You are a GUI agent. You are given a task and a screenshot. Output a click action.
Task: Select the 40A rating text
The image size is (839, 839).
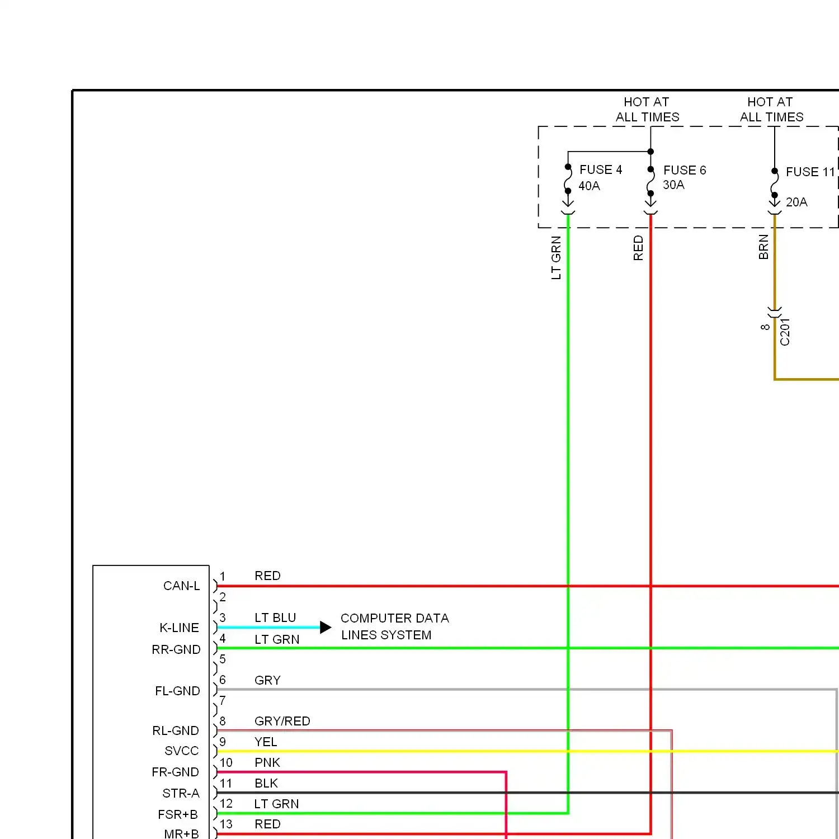[x=589, y=186]
